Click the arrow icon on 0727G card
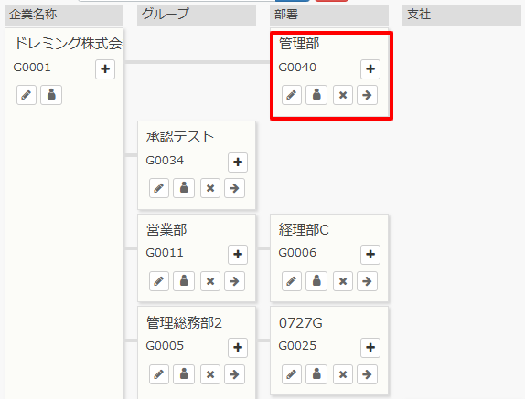525x399 pixels. tap(367, 374)
